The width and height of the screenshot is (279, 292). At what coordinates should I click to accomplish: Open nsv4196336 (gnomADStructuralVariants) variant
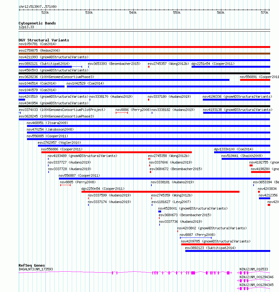[237, 96]
